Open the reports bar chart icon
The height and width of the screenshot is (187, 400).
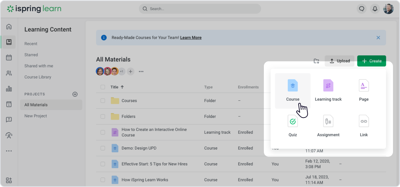[x=9, y=89]
